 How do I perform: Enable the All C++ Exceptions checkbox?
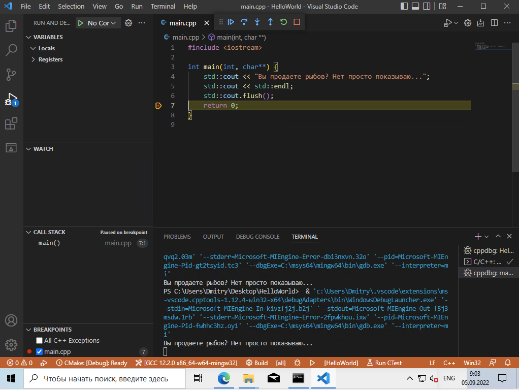(x=39, y=340)
